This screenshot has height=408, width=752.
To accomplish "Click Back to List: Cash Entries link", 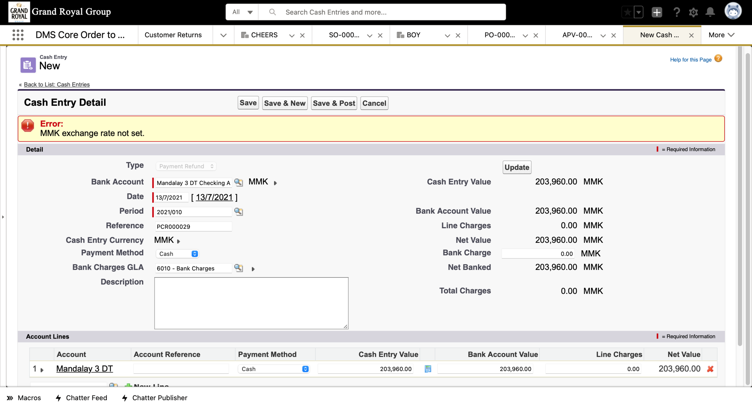I will click(x=57, y=85).
